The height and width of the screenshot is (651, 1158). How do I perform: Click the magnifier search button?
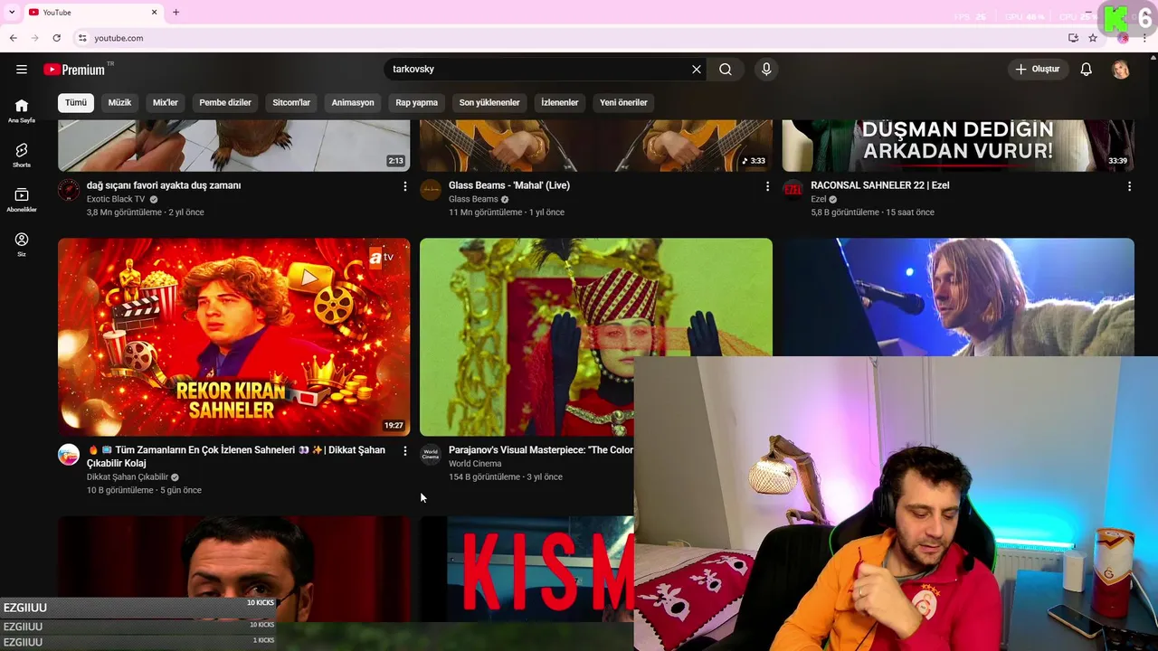tap(726, 70)
